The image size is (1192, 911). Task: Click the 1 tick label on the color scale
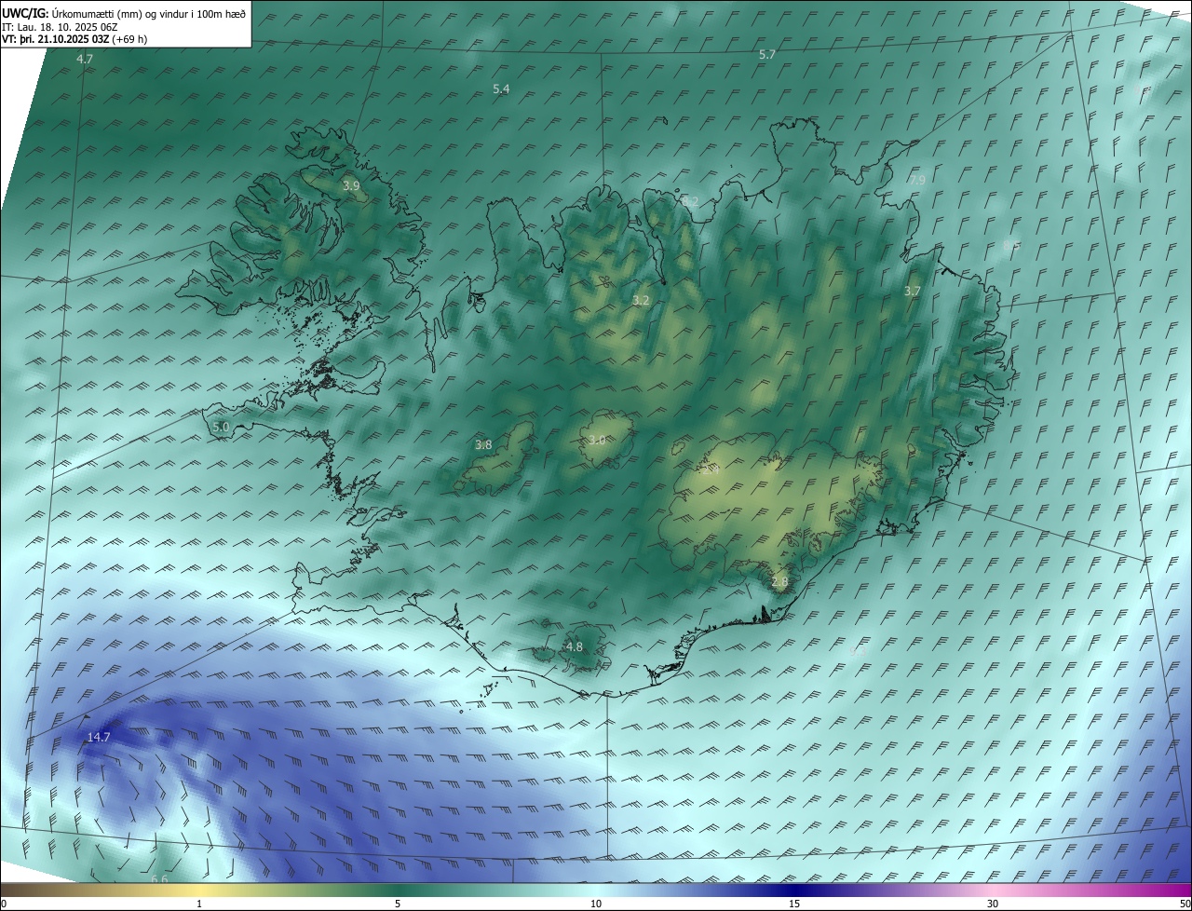click(x=199, y=904)
